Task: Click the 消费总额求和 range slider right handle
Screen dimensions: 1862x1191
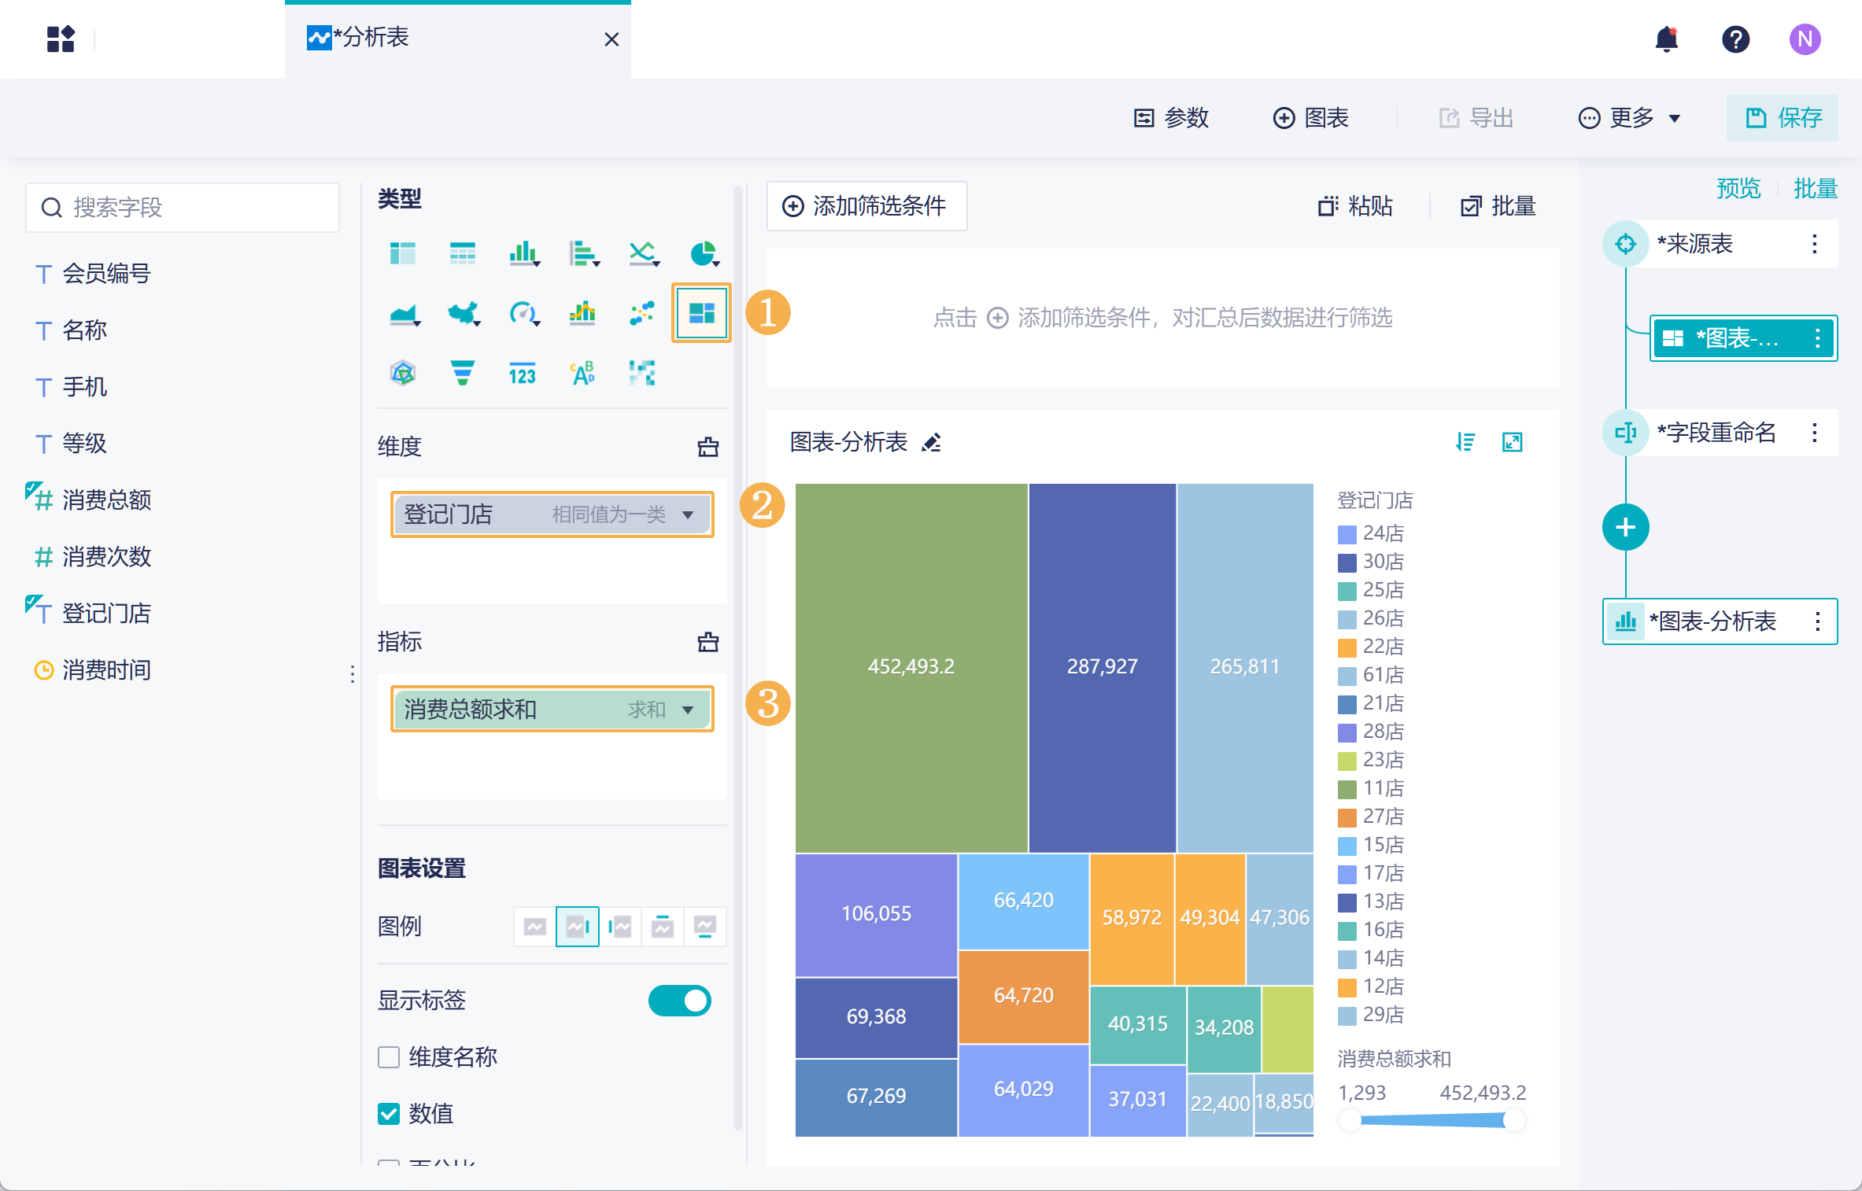Action: tap(1513, 1120)
